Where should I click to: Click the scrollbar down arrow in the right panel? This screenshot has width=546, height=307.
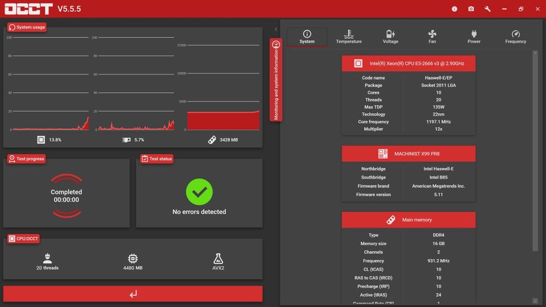point(535,300)
